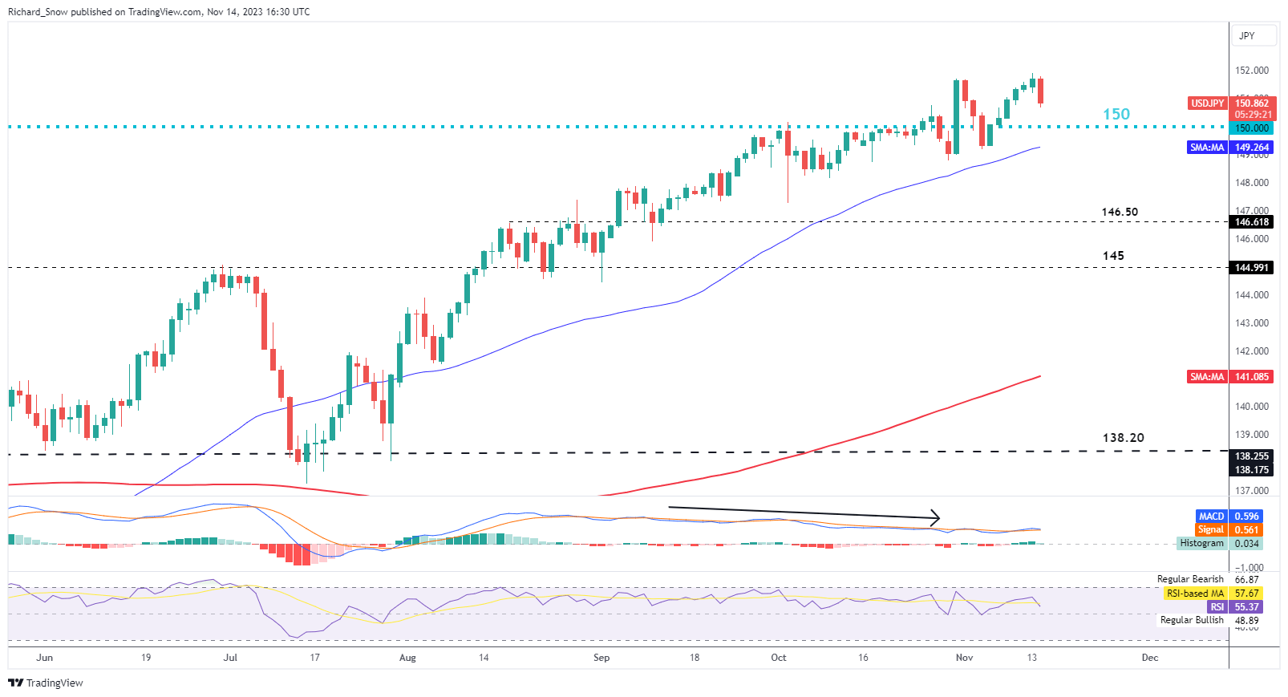Viewport: 1288px width, 697px height.
Task: Click the 144.991 price label
Action: click(1251, 268)
